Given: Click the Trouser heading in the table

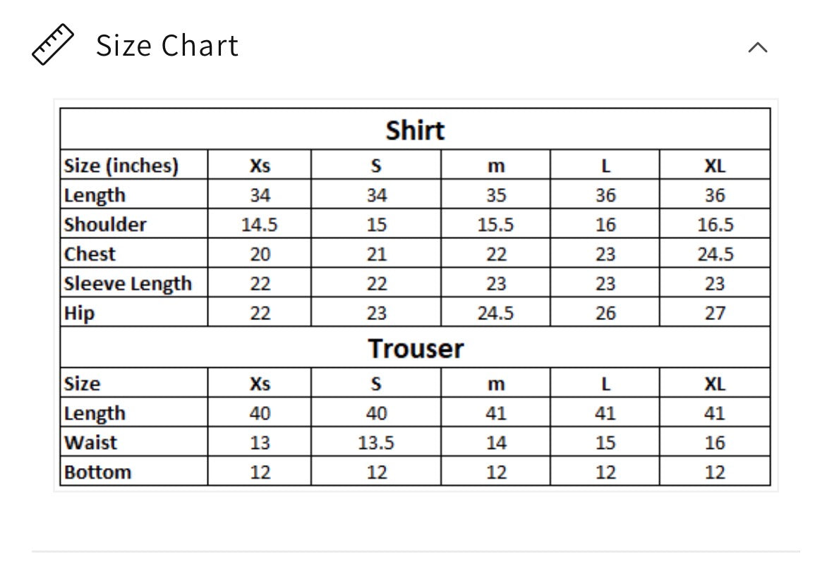Looking at the screenshot, I should click(x=416, y=348).
